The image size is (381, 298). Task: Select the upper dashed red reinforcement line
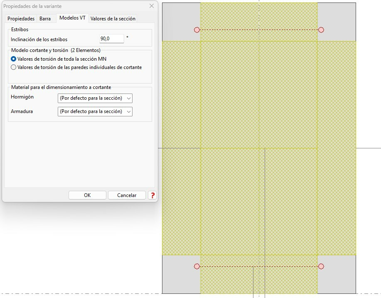pyautogui.click(x=259, y=30)
